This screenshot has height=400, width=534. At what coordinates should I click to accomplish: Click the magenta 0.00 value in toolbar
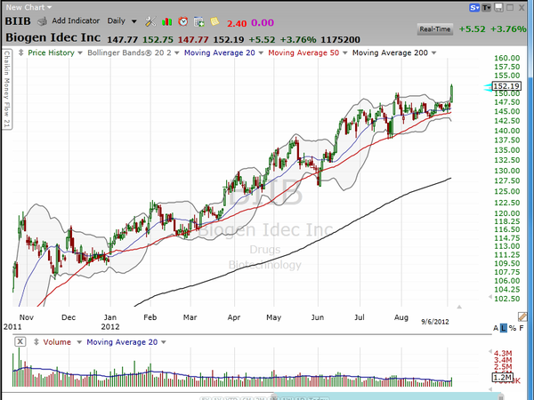pos(263,23)
